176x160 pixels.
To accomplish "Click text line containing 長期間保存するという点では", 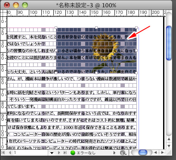I will click(72, 113).
